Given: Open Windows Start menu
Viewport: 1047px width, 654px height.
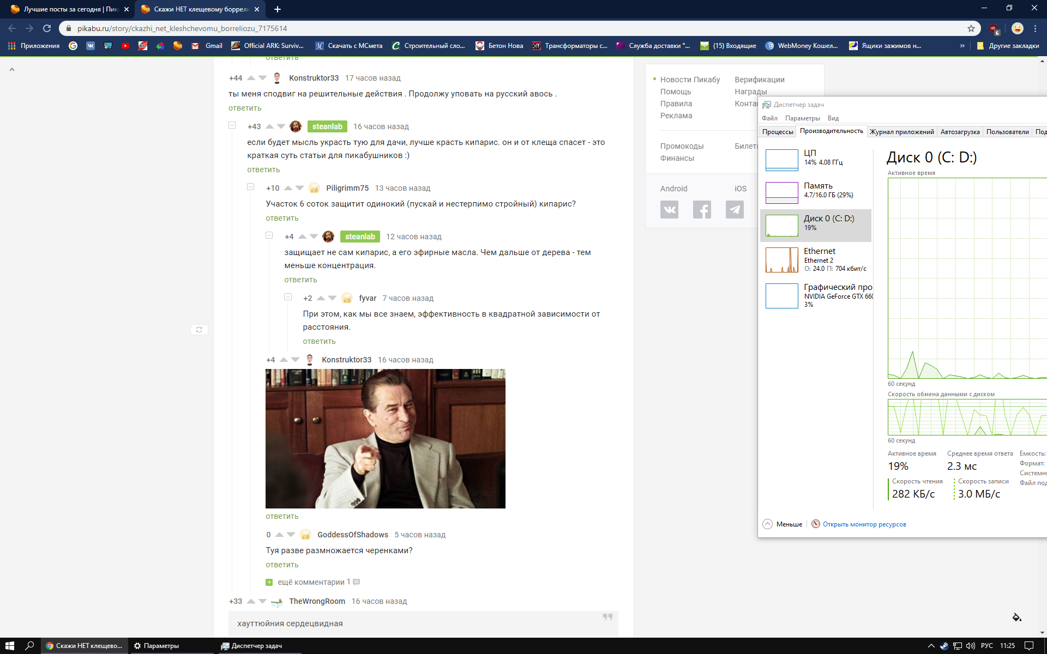Looking at the screenshot, I should pyautogui.click(x=9, y=646).
